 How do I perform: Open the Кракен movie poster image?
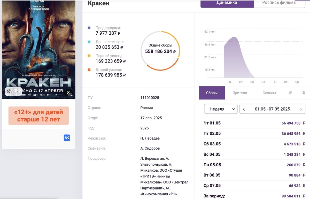pos(38,49)
